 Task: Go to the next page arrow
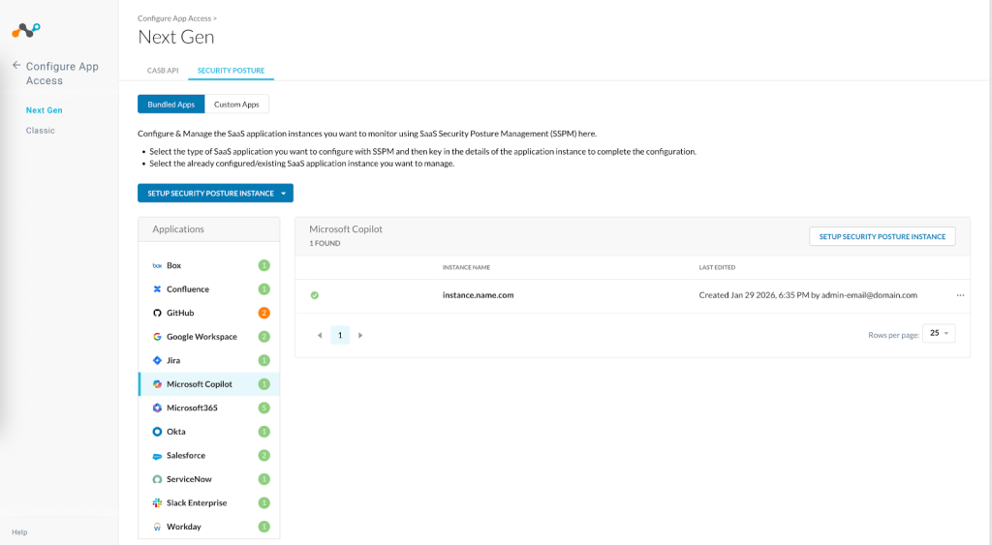click(x=360, y=335)
